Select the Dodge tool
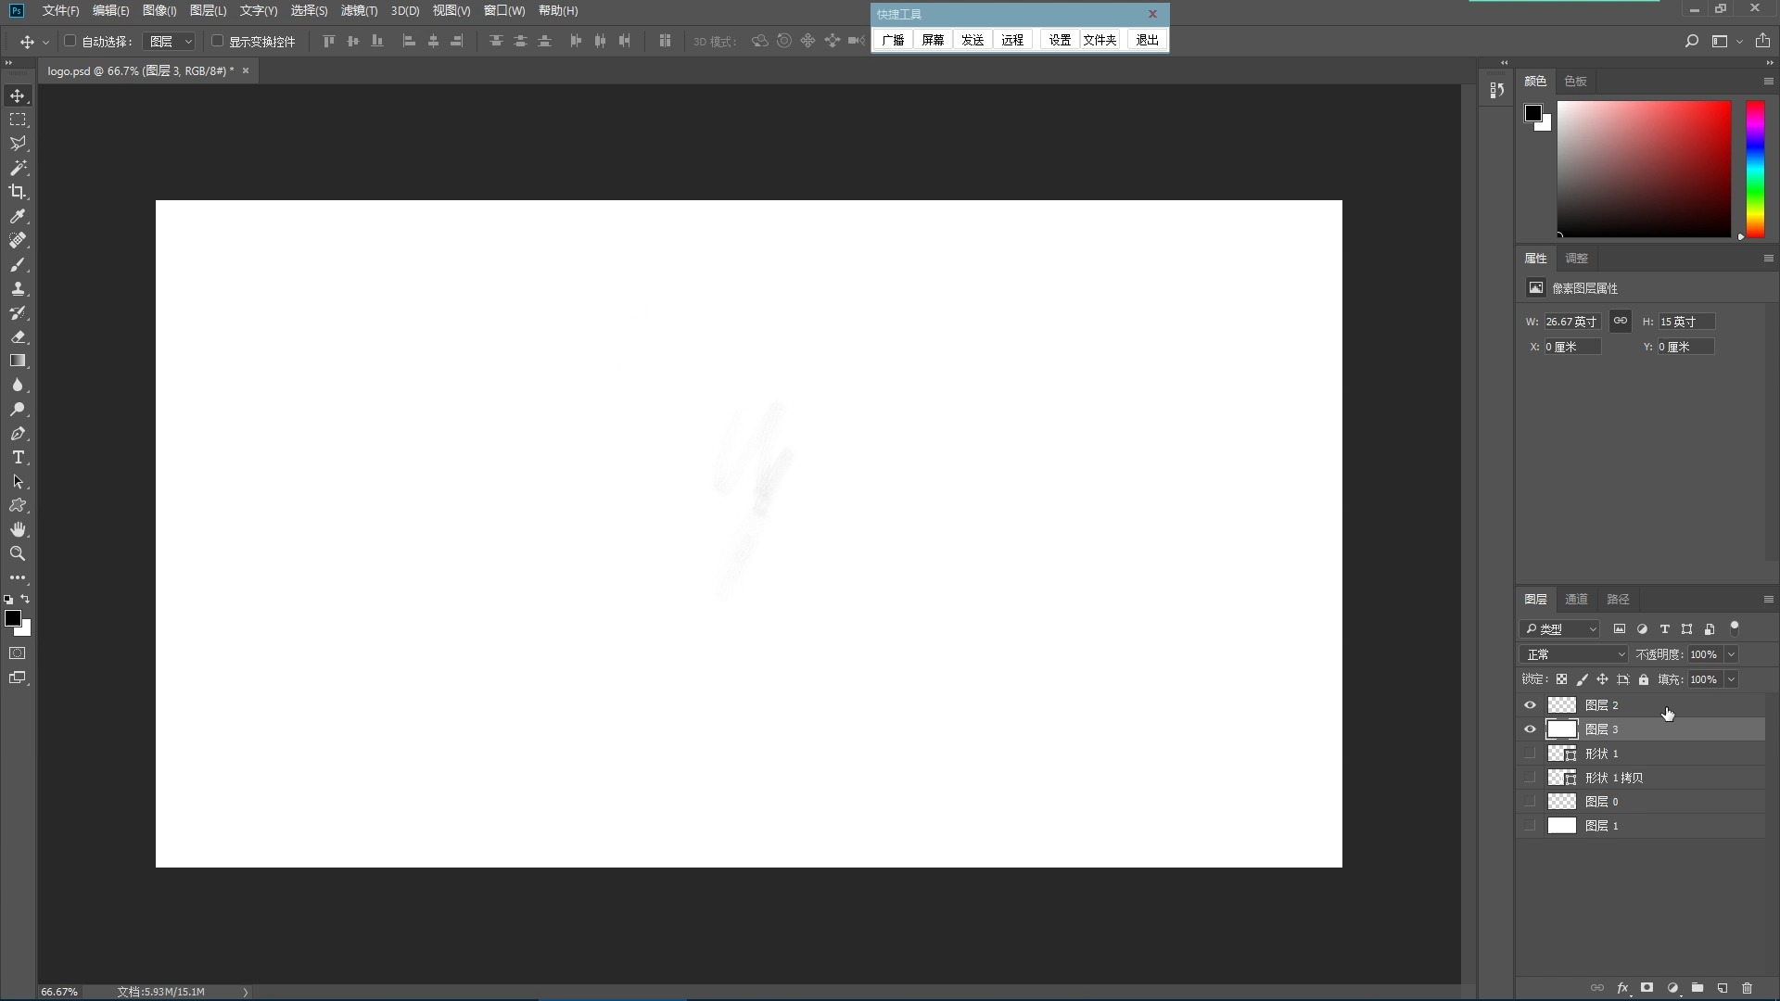 coord(18,409)
